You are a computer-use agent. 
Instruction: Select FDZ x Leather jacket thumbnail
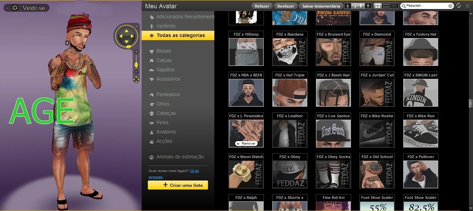click(290, 133)
